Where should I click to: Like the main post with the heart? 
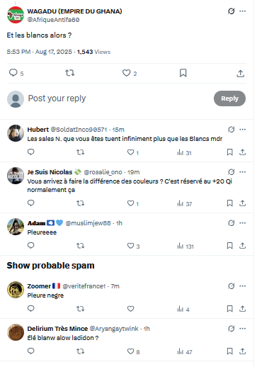pyautogui.click(x=127, y=73)
